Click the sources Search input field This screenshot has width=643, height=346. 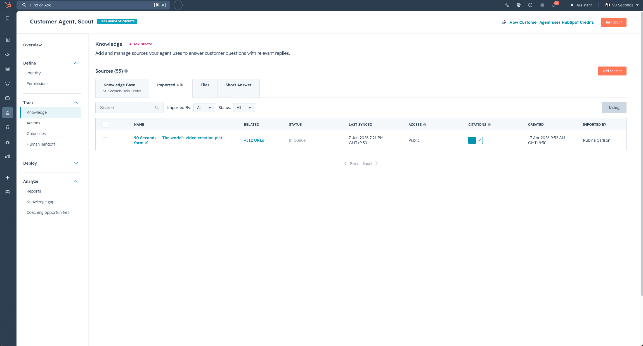(129, 108)
